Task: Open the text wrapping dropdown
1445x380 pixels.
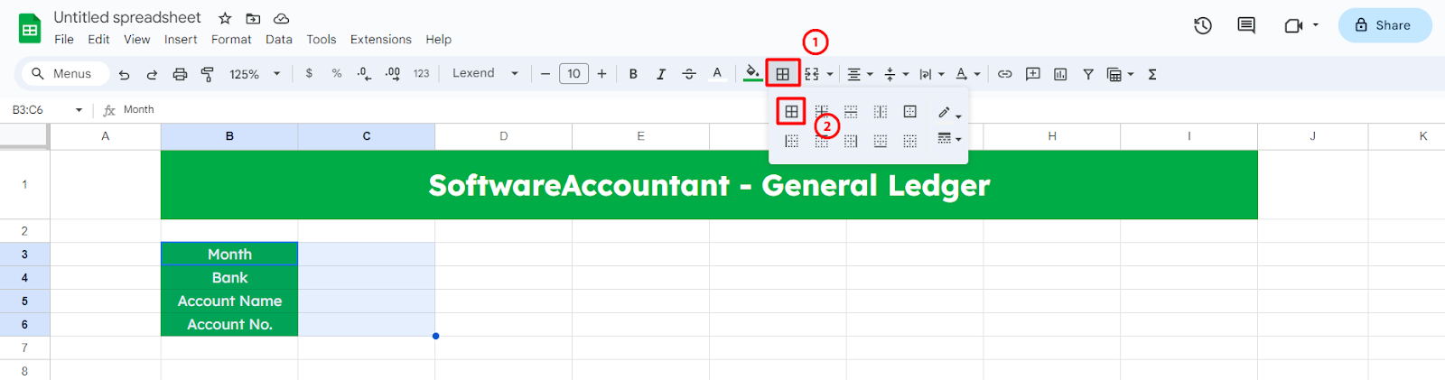Action: point(931,74)
